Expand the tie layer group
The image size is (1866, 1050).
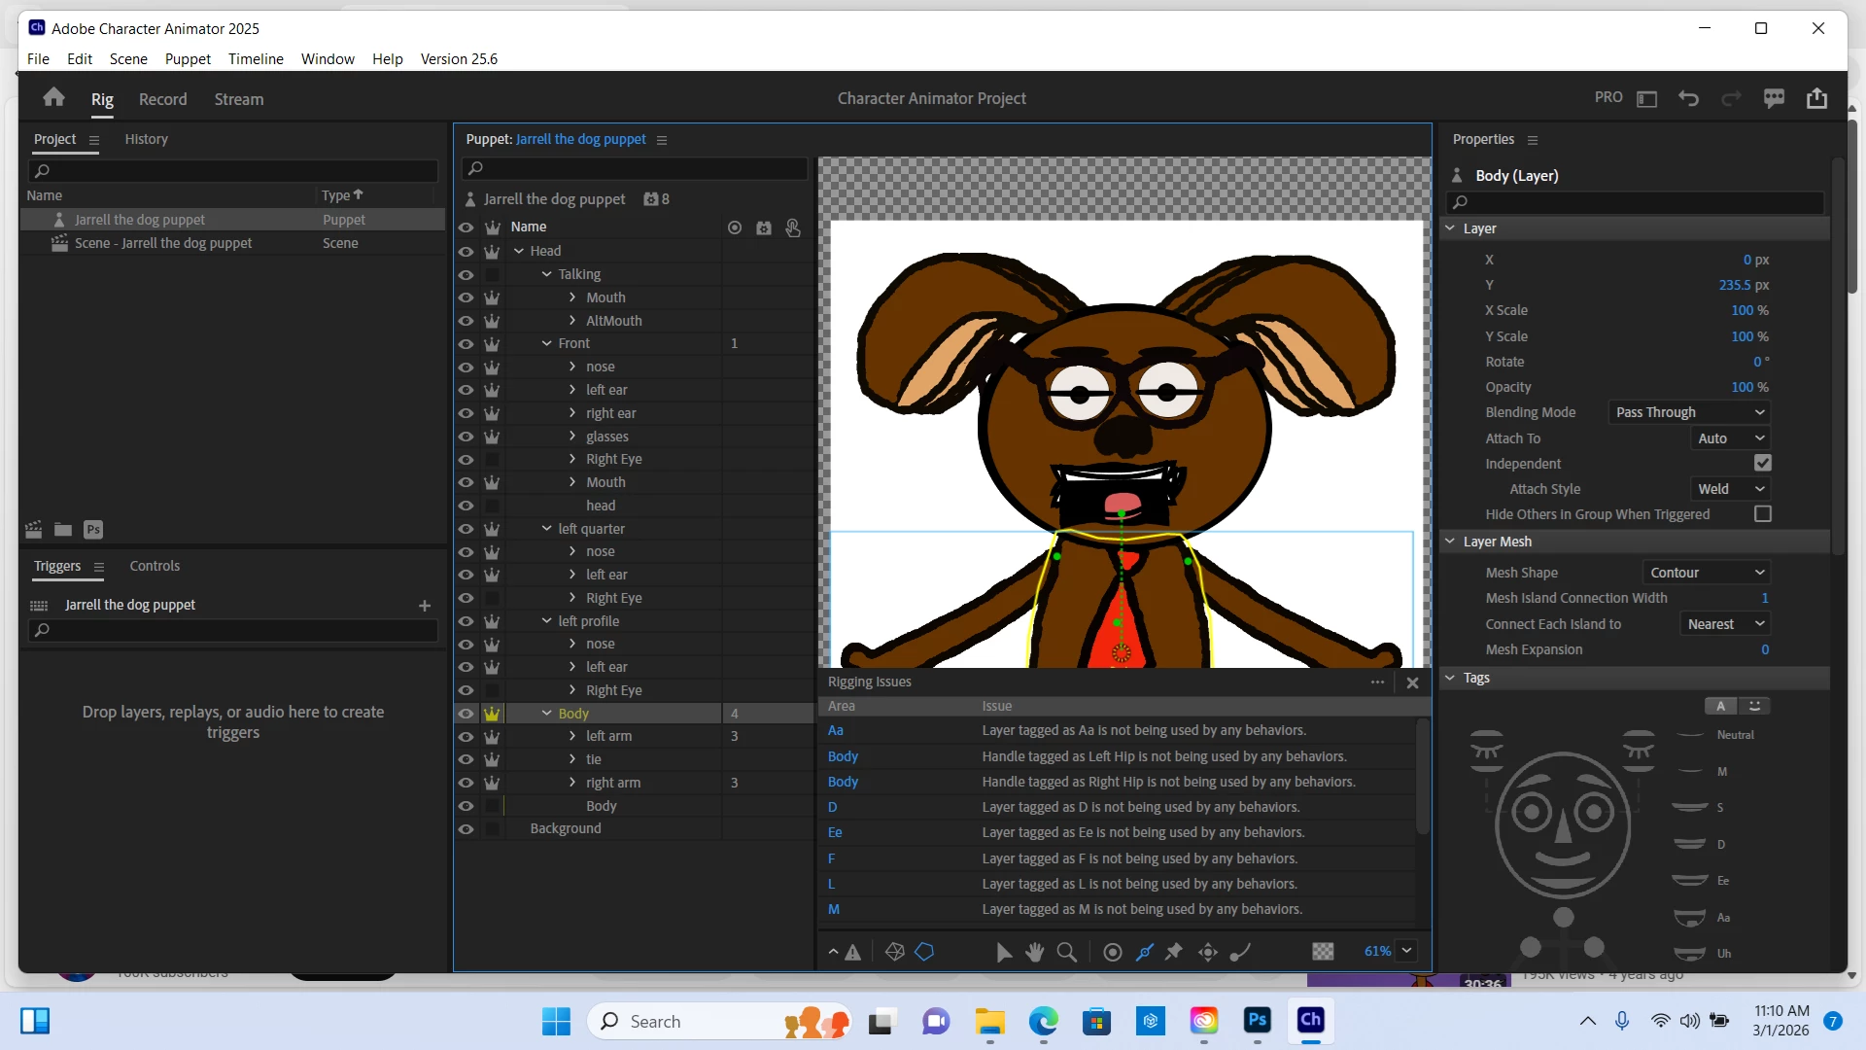tap(572, 759)
